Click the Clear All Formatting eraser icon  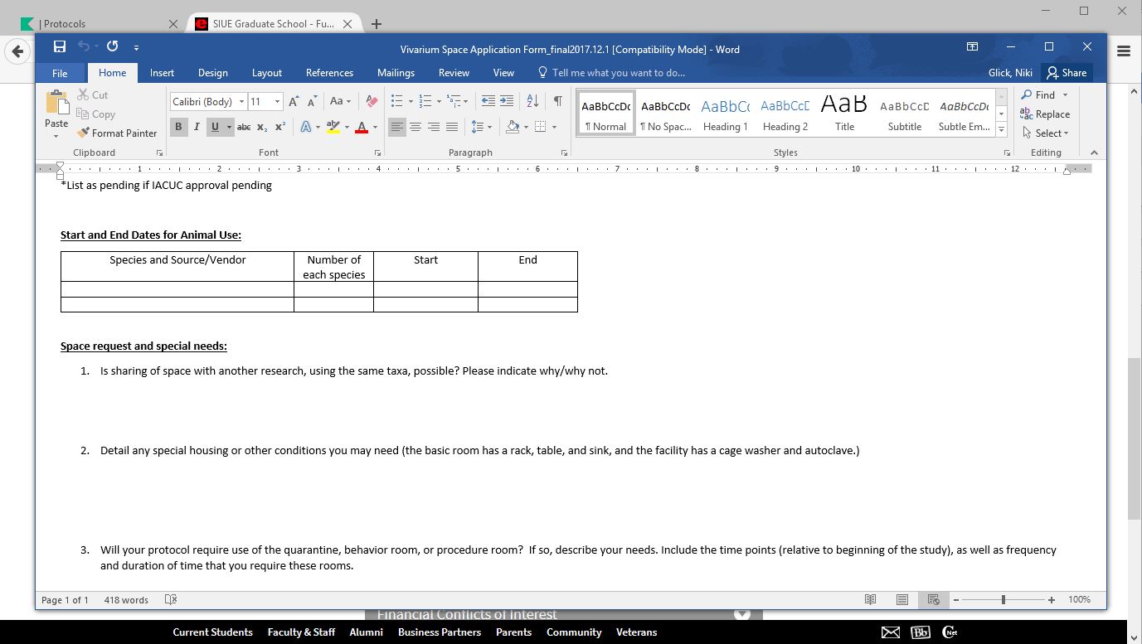pos(372,101)
